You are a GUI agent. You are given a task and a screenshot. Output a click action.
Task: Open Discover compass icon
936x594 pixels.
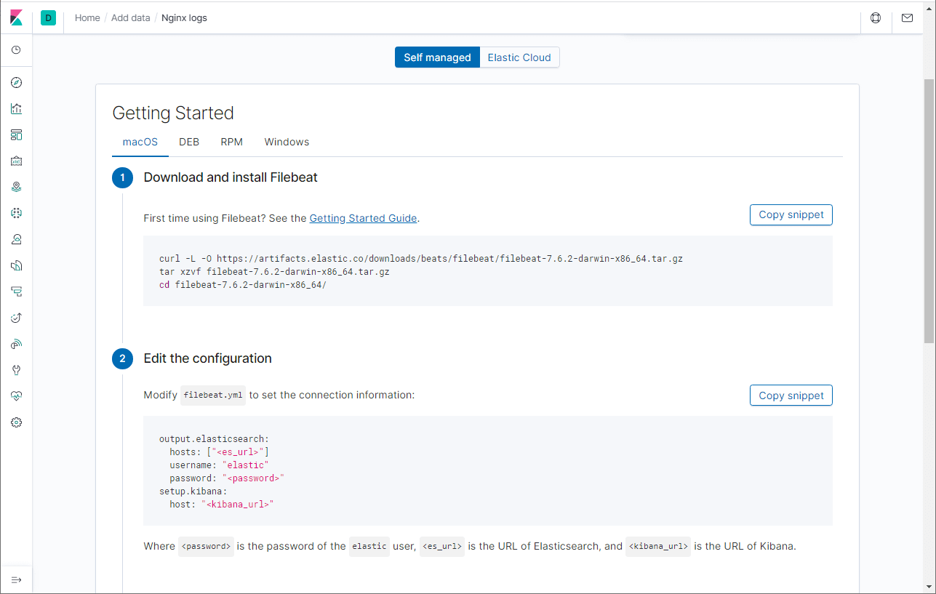pos(17,82)
